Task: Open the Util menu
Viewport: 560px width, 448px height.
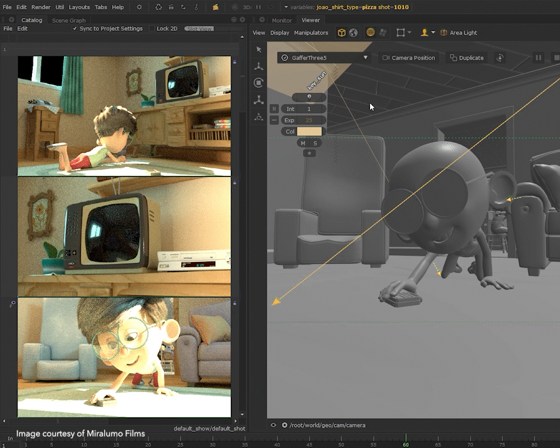Action: click(x=60, y=7)
